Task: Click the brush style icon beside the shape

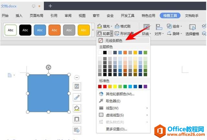Action: [77, 97]
